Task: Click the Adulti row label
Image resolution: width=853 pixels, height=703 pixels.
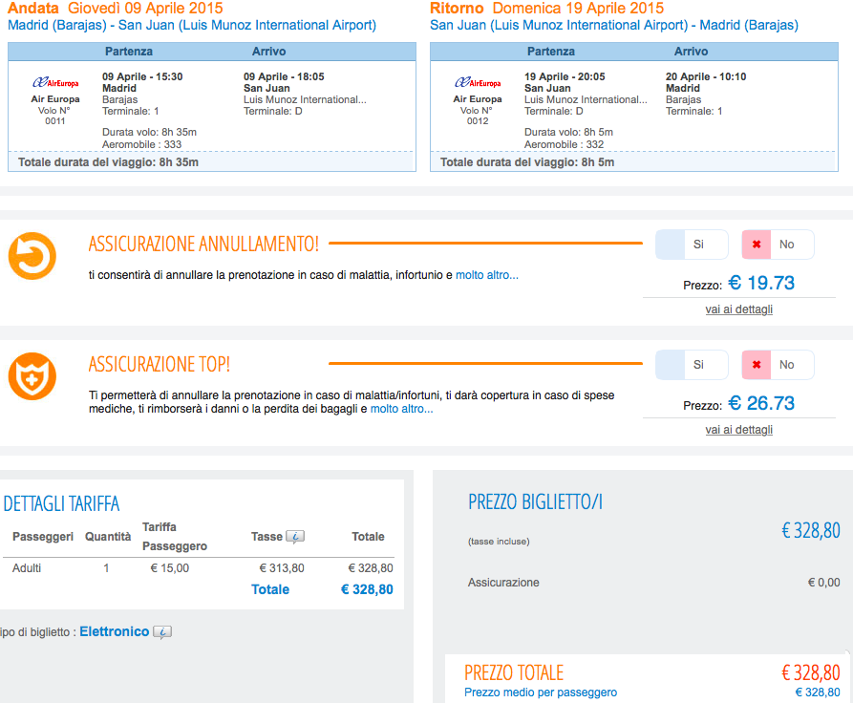Action: [x=27, y=568]
